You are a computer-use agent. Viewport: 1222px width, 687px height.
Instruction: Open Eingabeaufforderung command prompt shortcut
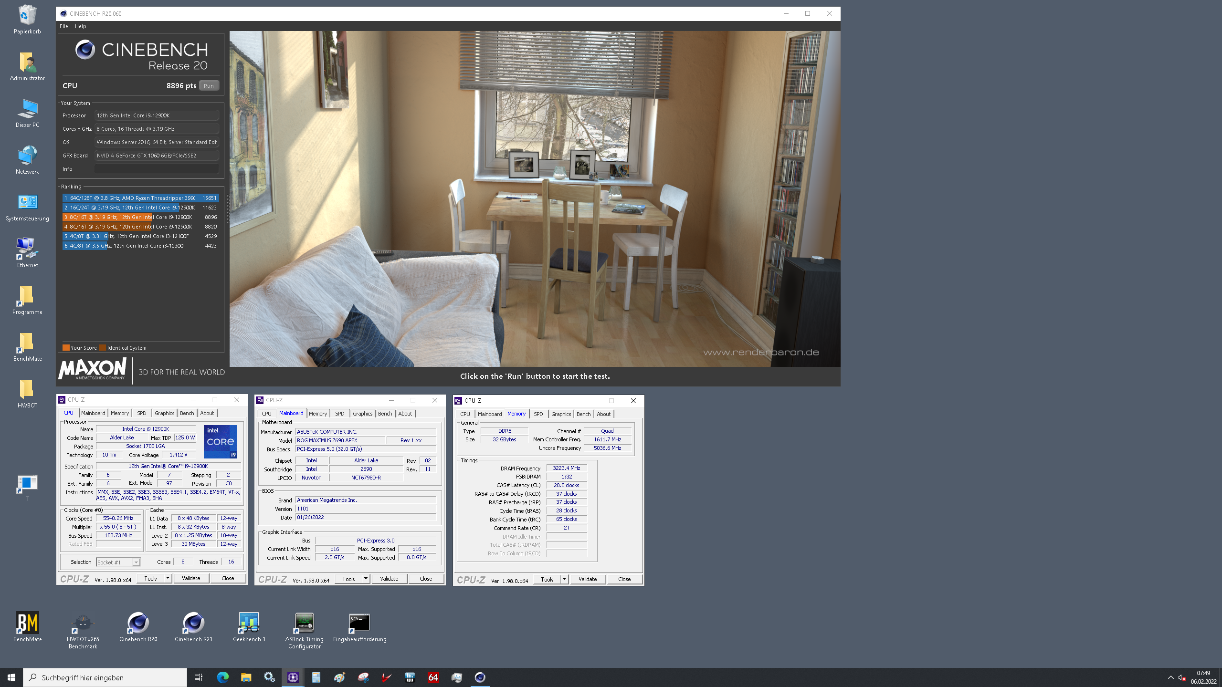tap(359, 627)
